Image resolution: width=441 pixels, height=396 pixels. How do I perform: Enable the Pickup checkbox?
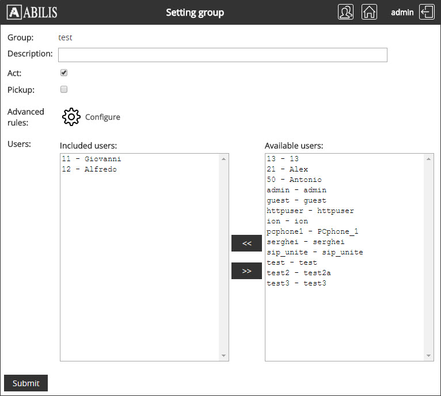[x=64, y=89]
